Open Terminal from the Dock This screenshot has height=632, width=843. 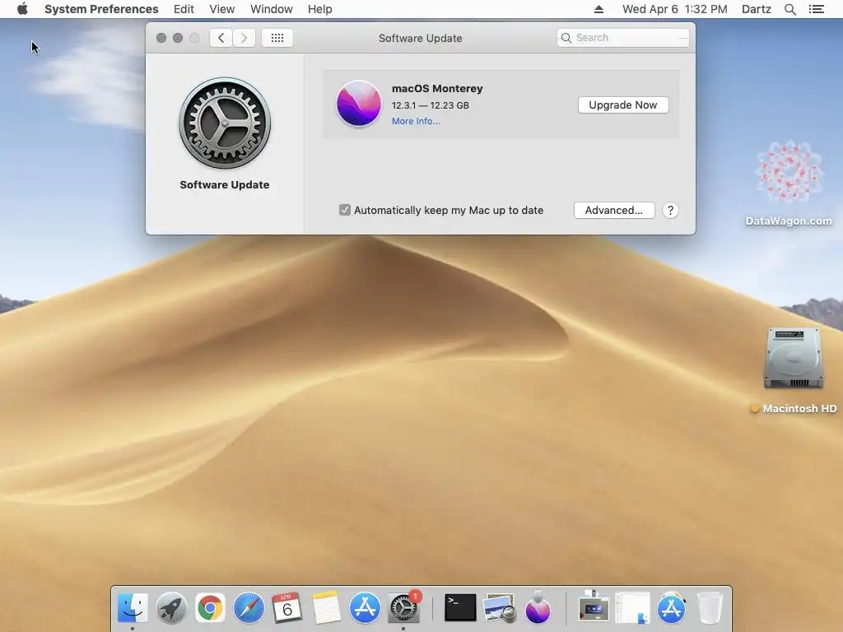(460, 608)
